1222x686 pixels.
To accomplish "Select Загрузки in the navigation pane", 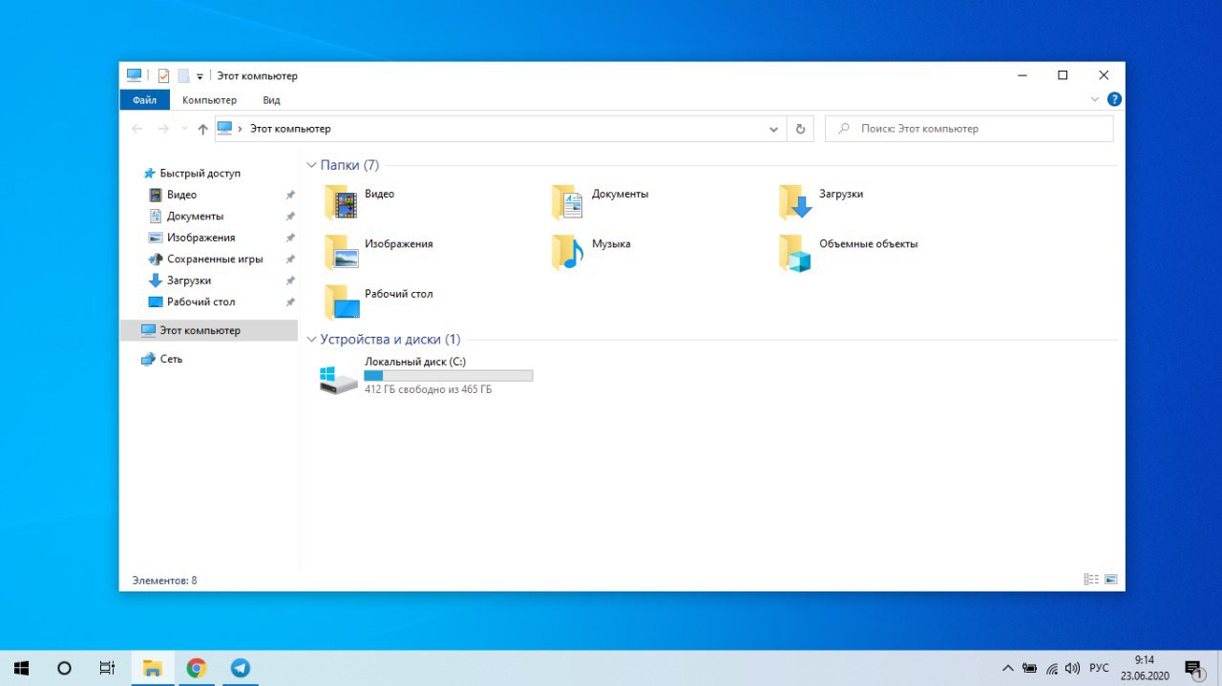I will [189, 281].
